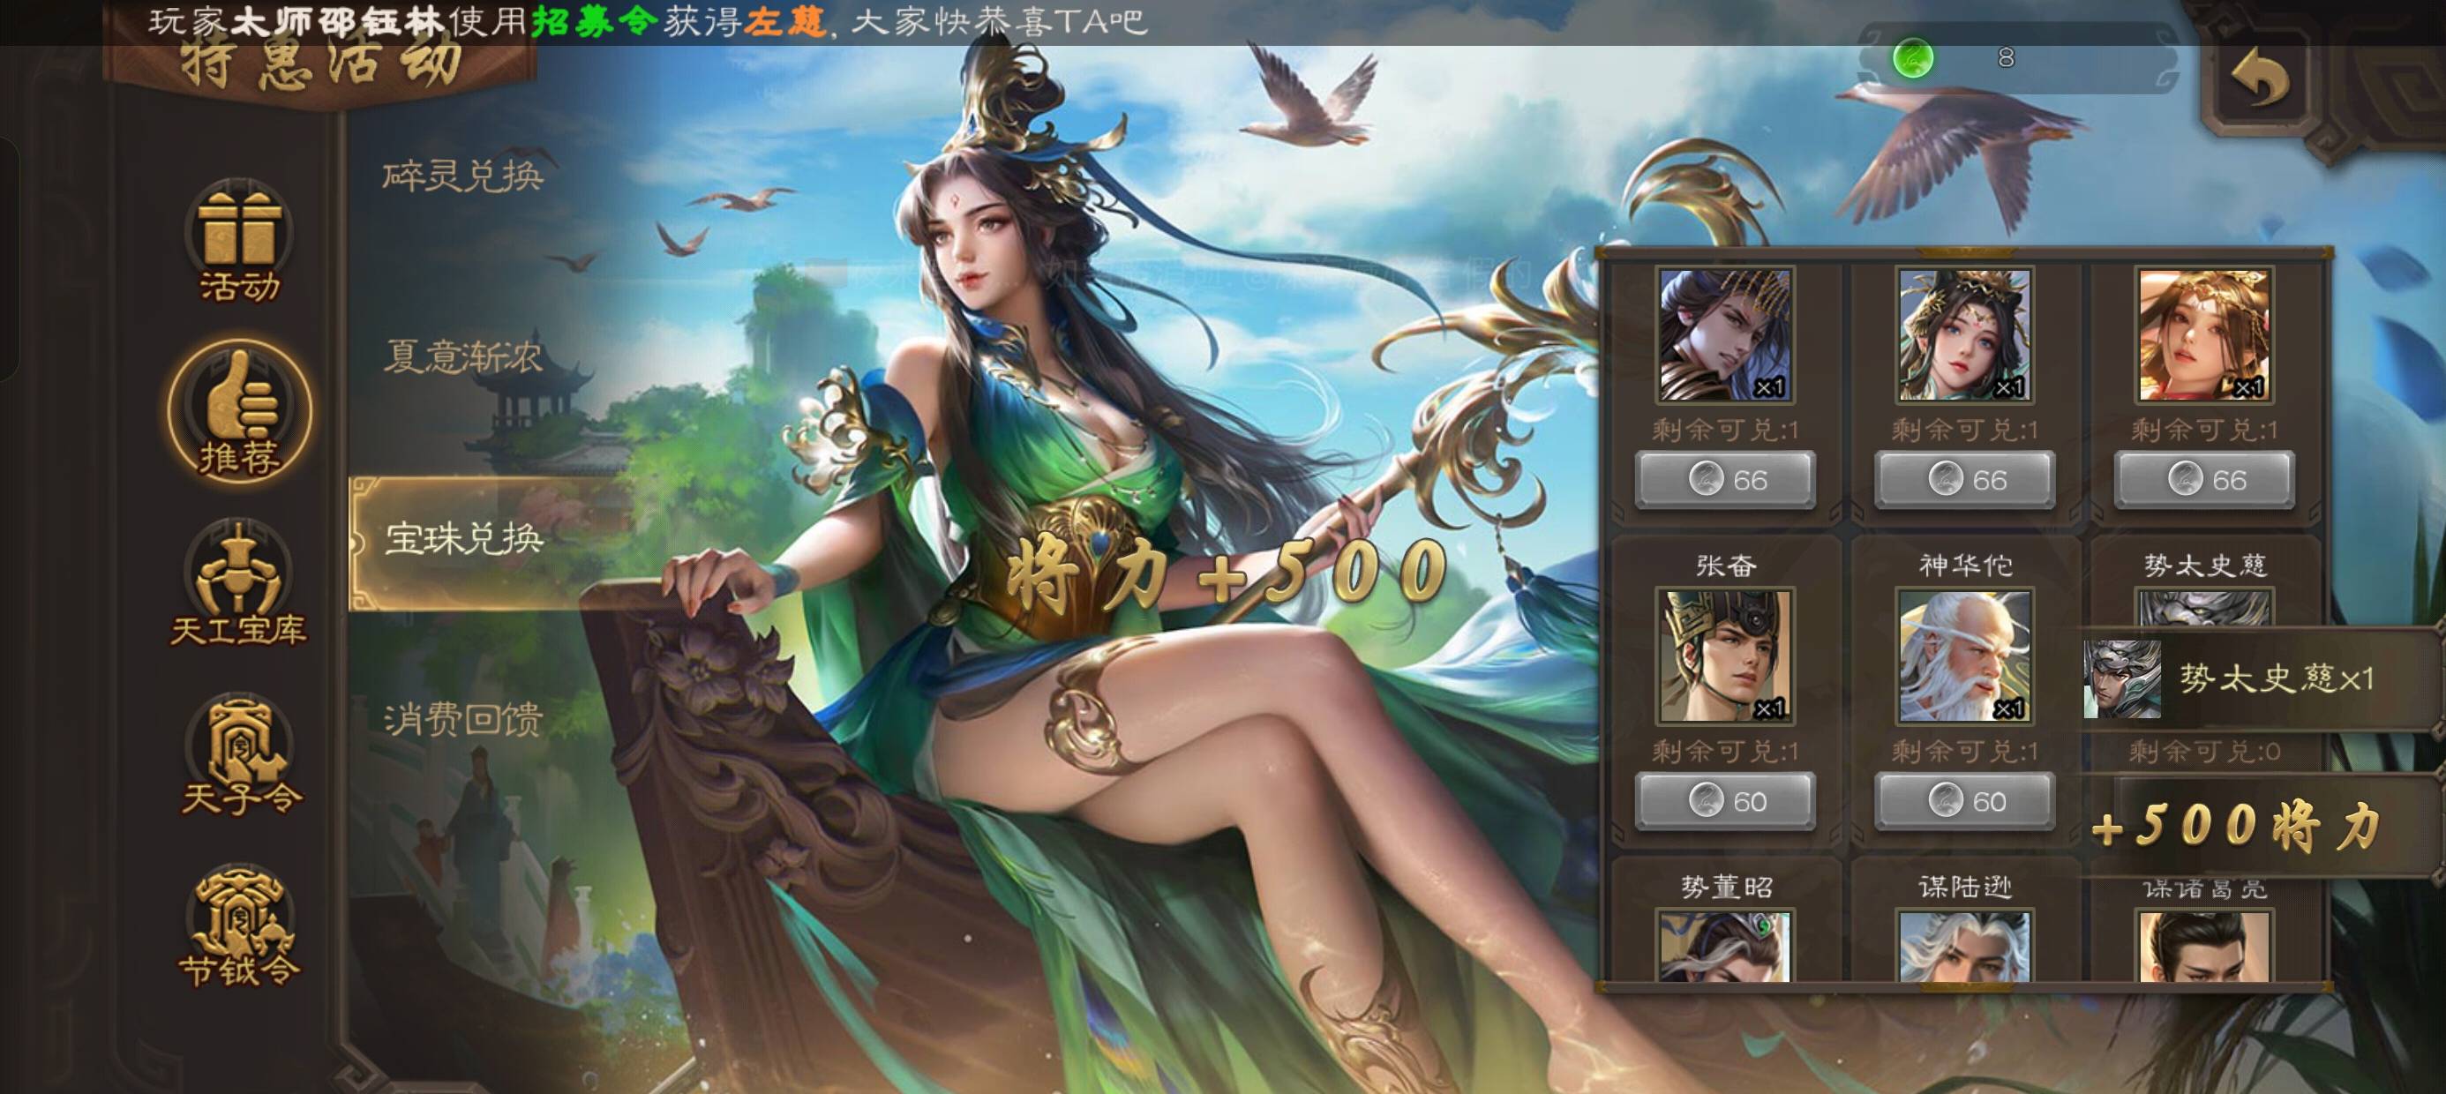This screenshot has height=1094, width=2446.
Task: Click the 势董昭 name label
Action: tap(1726, 887)
